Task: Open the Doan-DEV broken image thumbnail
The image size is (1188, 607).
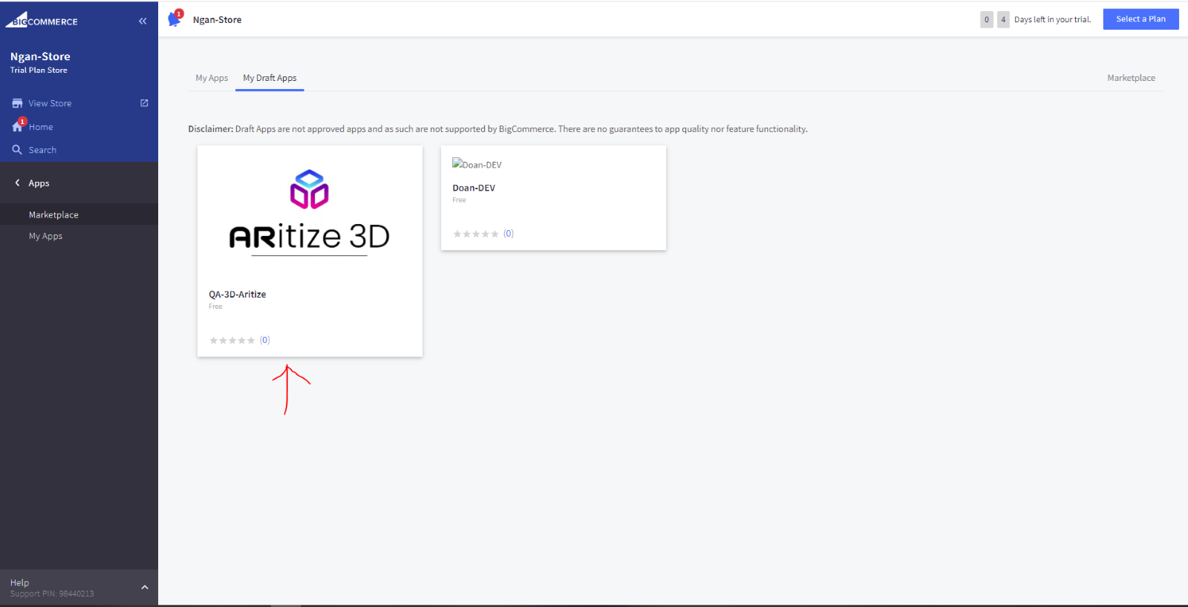Action: coord(477,164)
